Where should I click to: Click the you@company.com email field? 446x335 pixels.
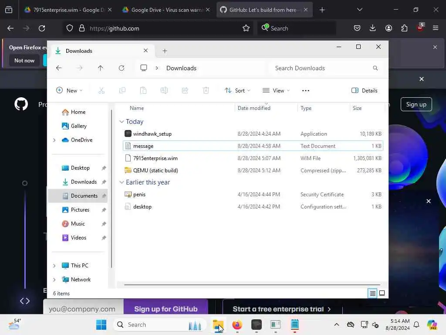pyautogui.click(x=83, y=309)
